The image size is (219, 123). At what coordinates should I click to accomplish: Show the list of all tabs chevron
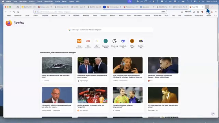(x=212, y=7)
